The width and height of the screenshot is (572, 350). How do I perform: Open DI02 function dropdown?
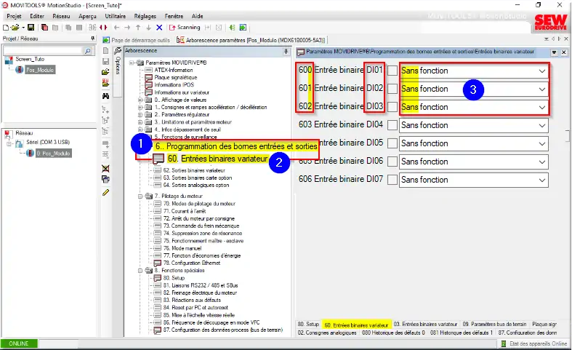[x=542, y=90]
